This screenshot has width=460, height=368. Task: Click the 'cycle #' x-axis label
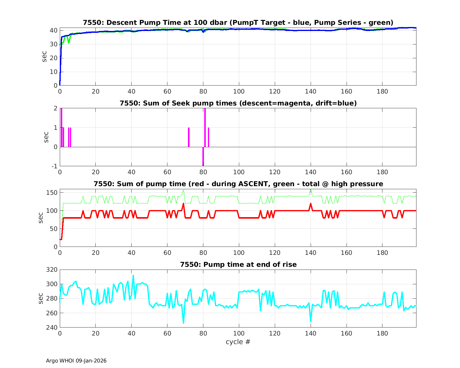[238, 342]
